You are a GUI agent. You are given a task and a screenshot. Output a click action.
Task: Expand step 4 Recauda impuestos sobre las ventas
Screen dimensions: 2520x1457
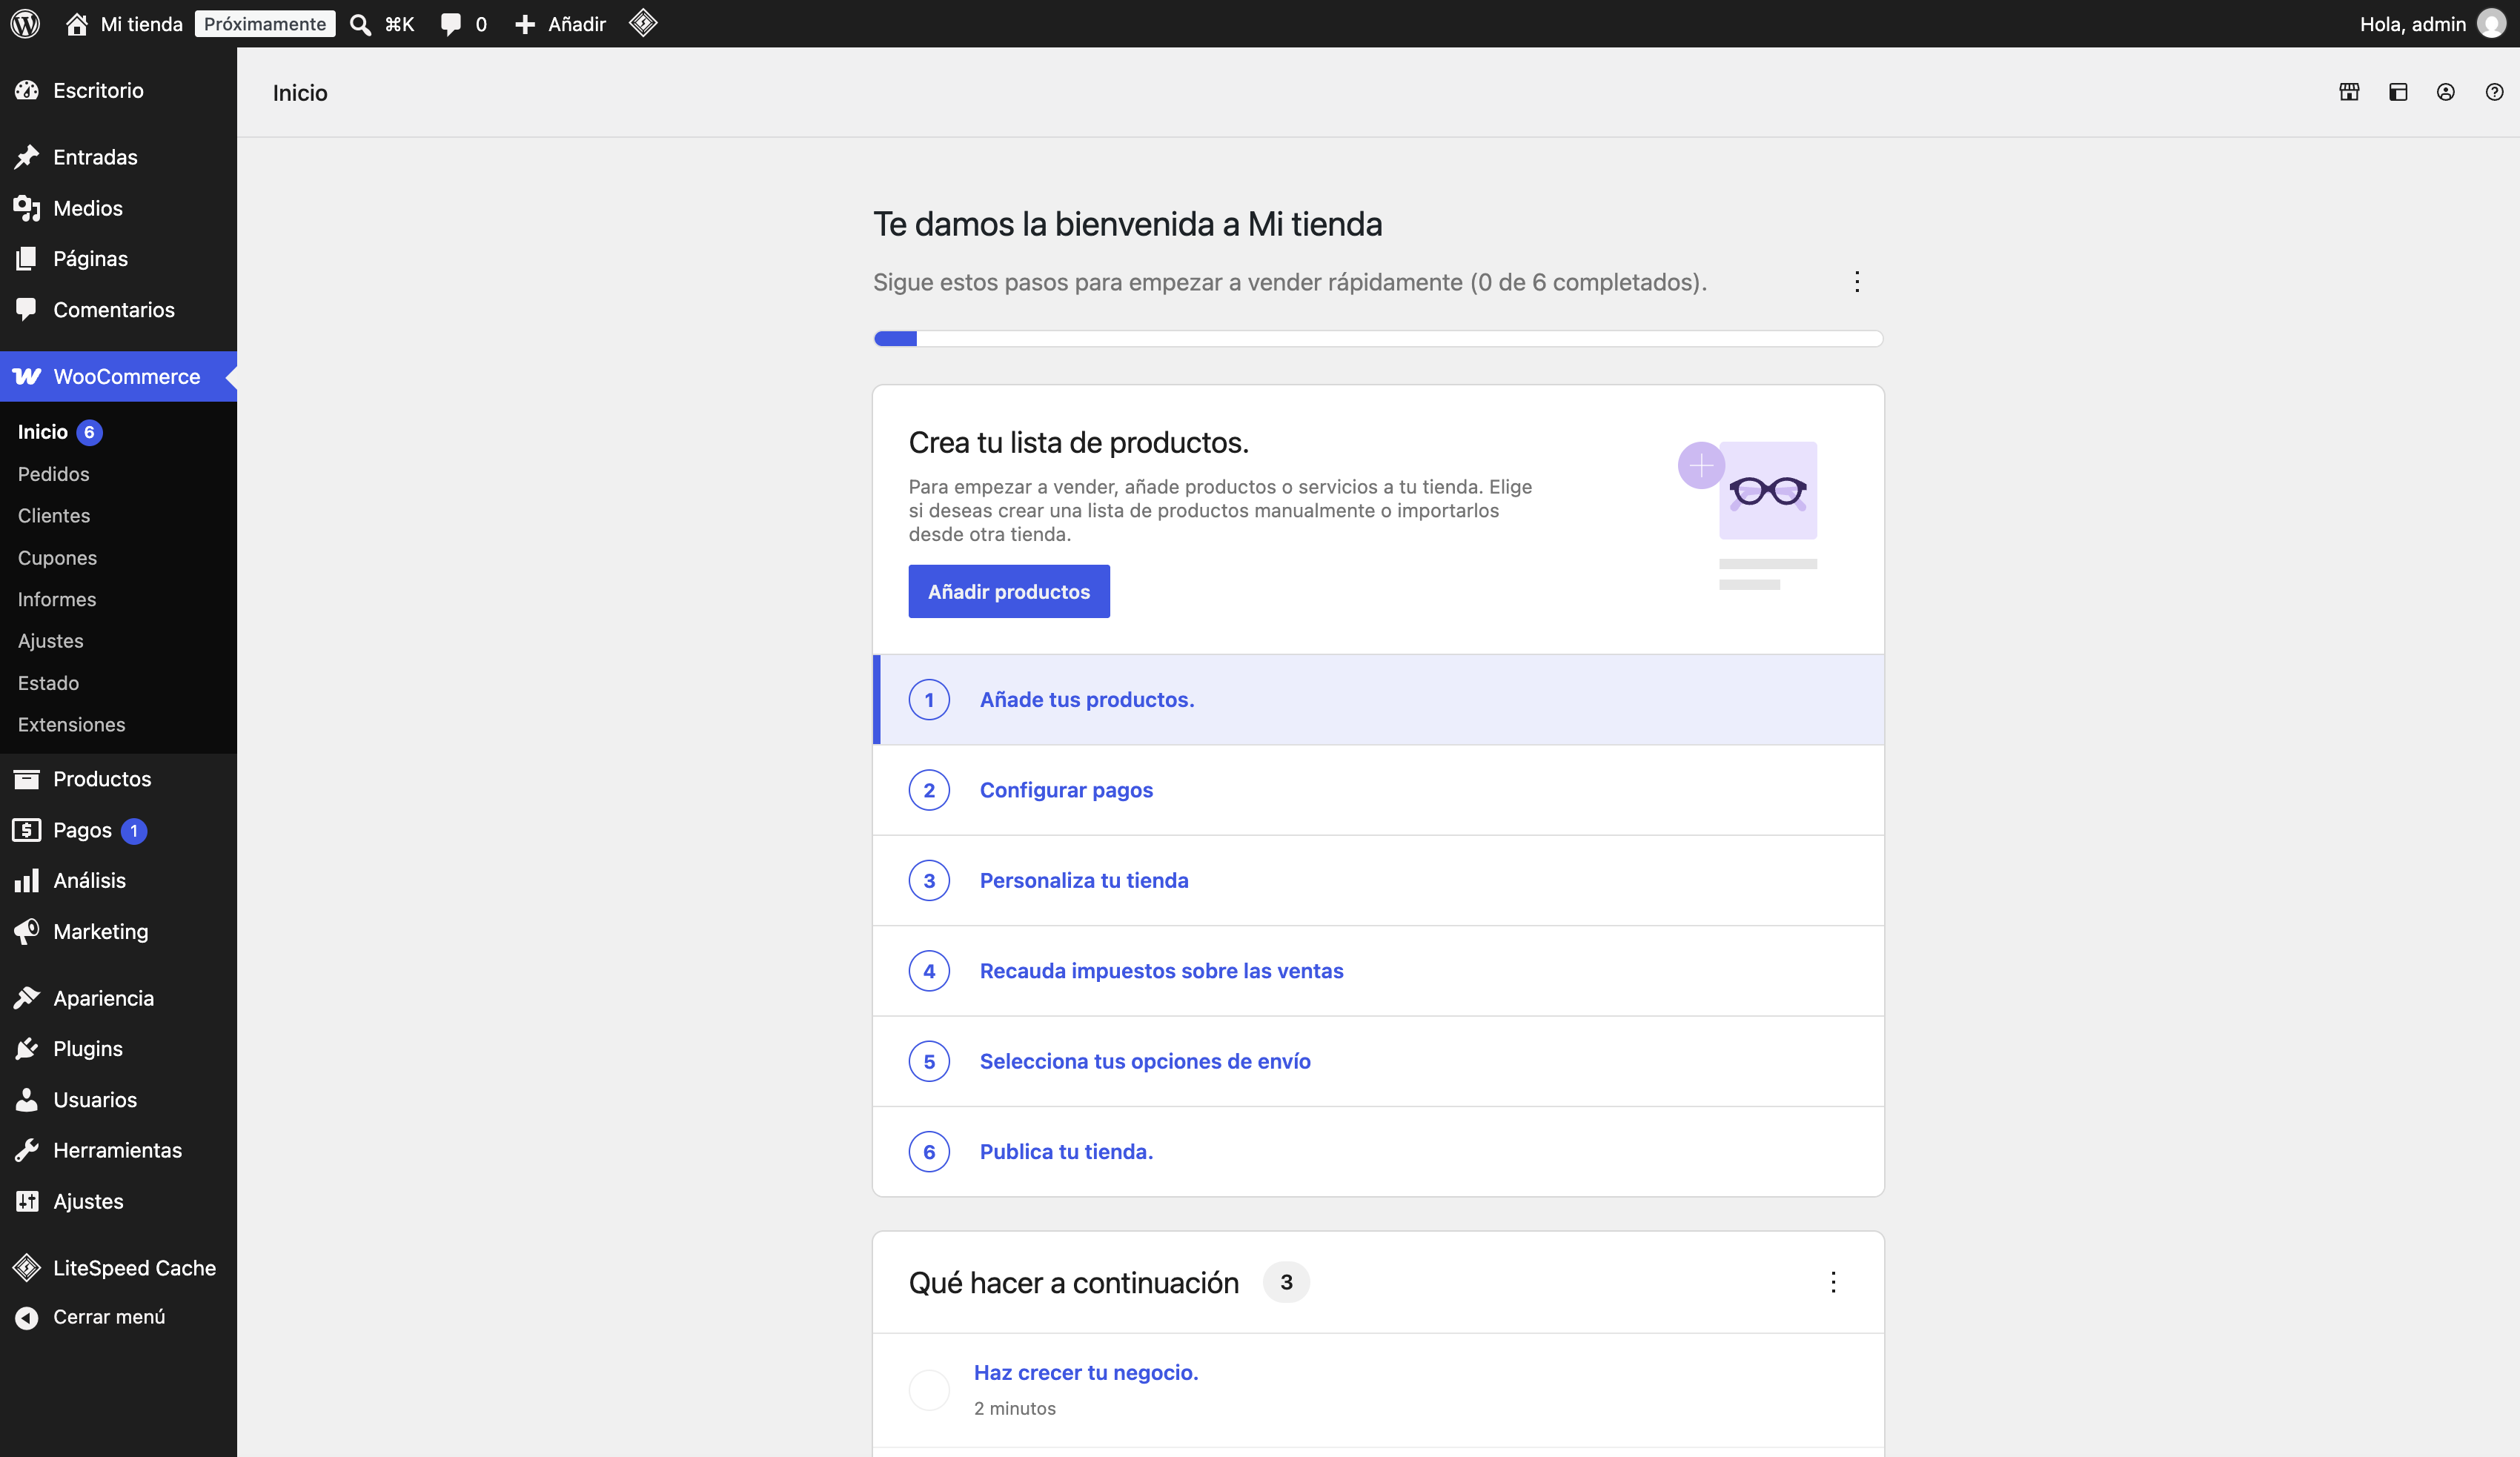1378,971
